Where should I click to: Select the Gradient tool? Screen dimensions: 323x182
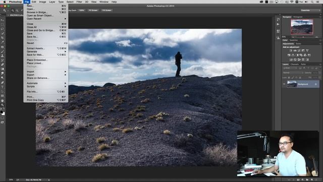(x=3, y=69)
